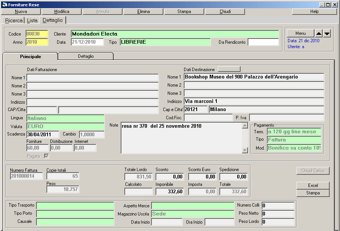Click the Fatturazione Nome 1 field
Screen dimensions: 340x231
click(92, 78)
